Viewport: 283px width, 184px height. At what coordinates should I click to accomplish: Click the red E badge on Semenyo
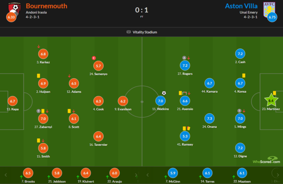(94, 58)
